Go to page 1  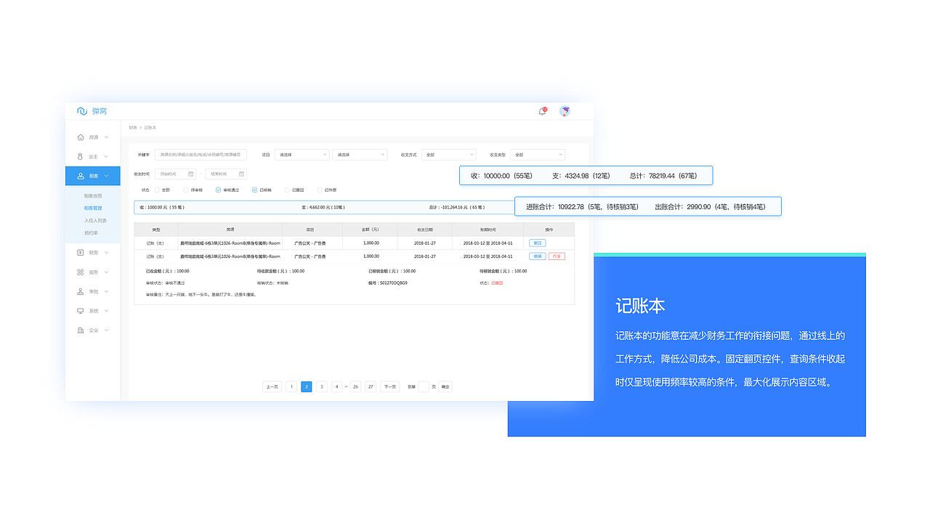[291, 387]
